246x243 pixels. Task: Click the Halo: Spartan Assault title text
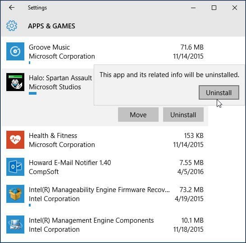point(60,78)
